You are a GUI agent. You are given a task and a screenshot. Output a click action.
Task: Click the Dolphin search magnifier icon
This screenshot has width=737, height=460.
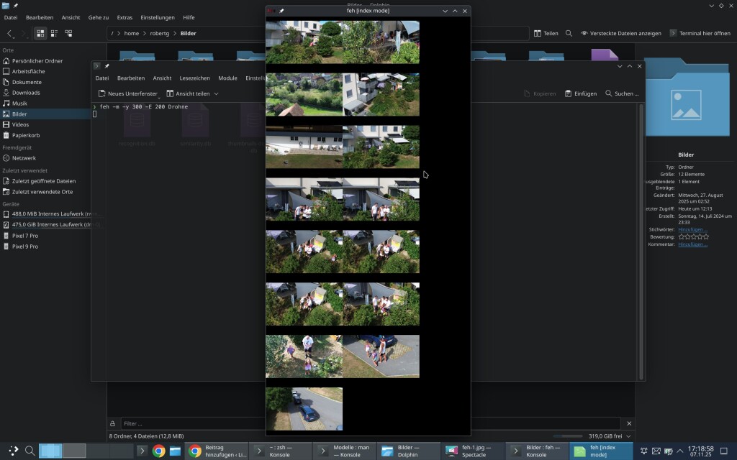(569, 33)
